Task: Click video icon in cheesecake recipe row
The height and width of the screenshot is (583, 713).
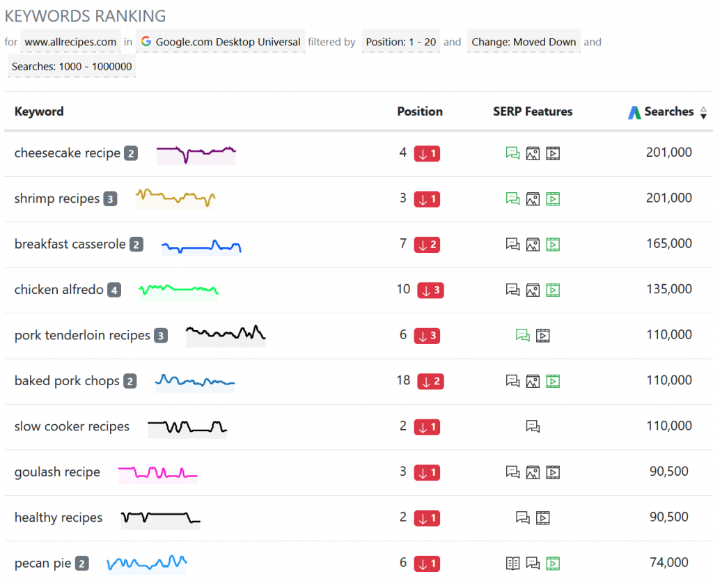Action: (552, 153)
